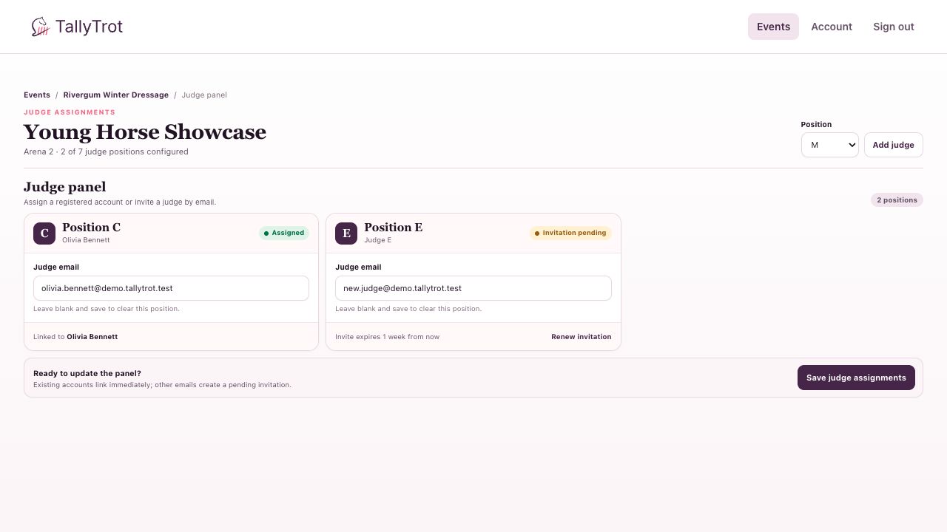Image resolution: width=947 pixels, height=532 pixels.
Task: Click the TallyTrot horse logo icon
Action: [40, 27]
